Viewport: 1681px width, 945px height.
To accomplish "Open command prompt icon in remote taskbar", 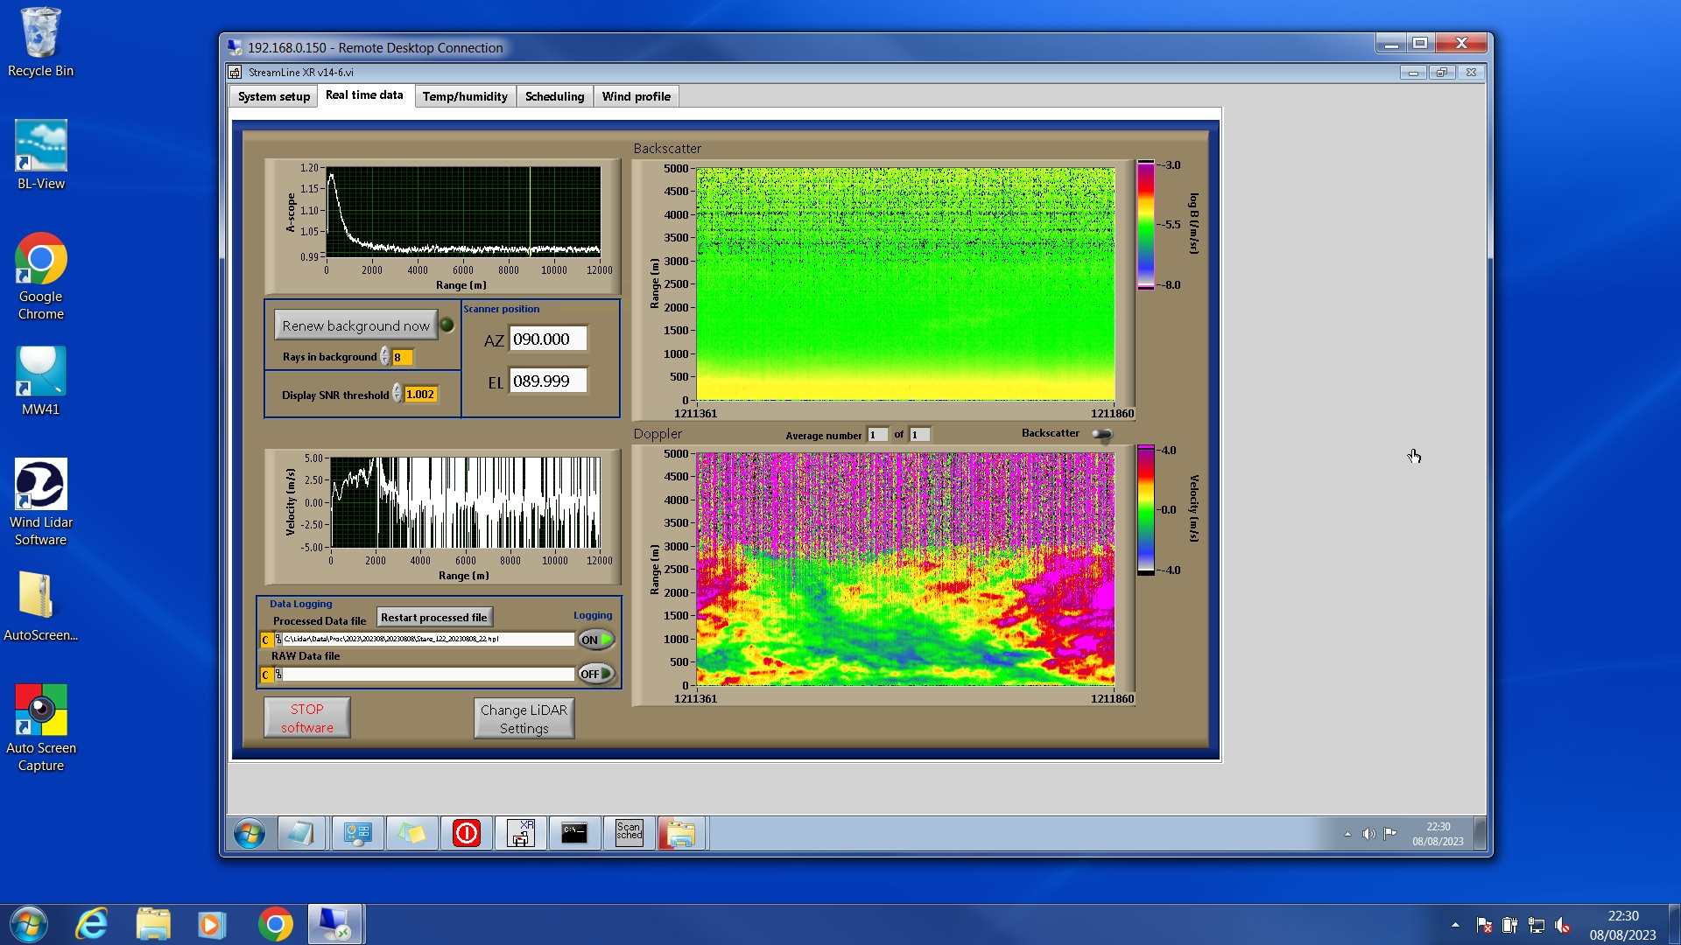I will pos(574,833).
